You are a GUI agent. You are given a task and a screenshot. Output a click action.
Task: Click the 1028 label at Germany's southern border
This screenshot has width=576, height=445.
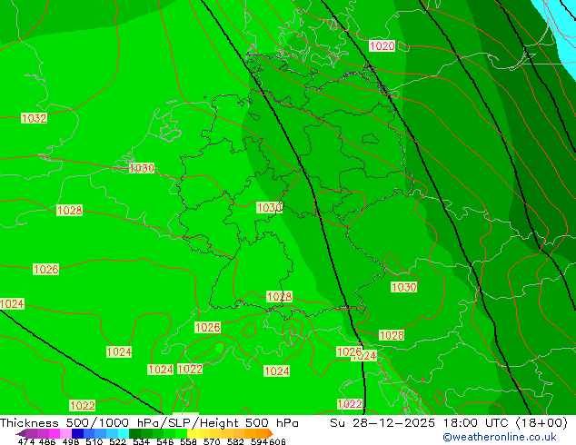pyautogui.click(x=280, y=296)
